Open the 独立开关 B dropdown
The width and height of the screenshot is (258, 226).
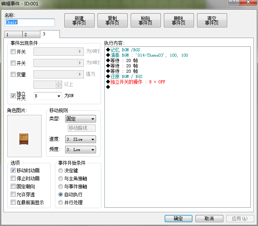tap(48, 96)
